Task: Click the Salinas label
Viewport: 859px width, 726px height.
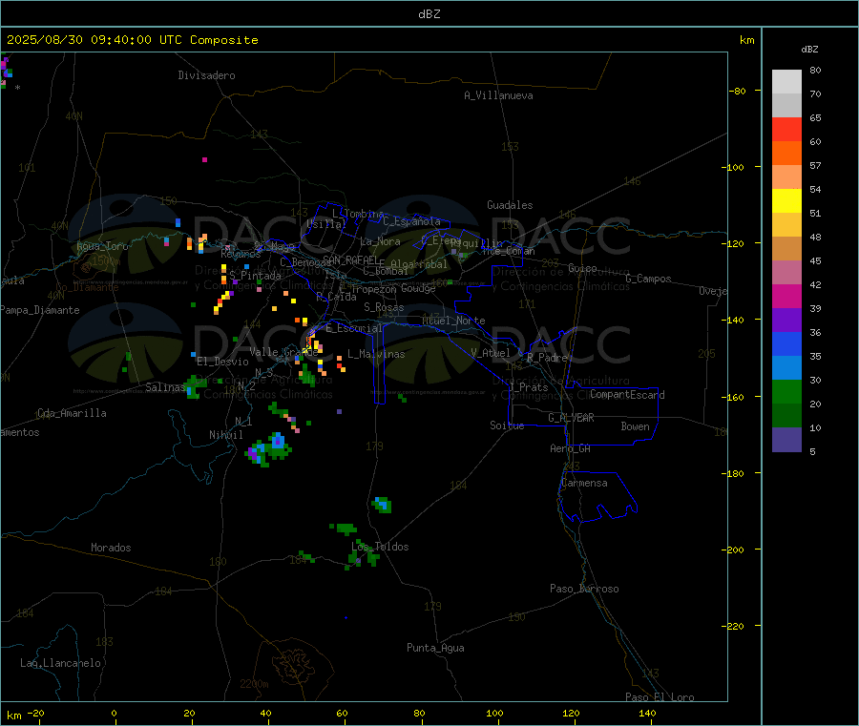Action: point(165,387)
